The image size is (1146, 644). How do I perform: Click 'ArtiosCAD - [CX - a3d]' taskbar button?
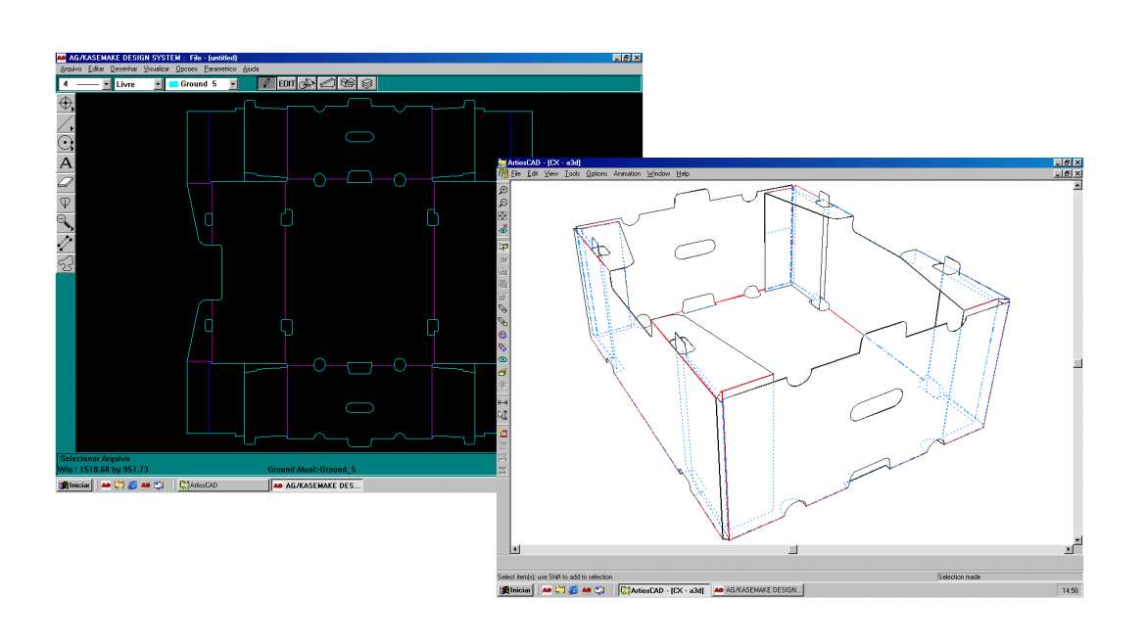tap(663, 590)
